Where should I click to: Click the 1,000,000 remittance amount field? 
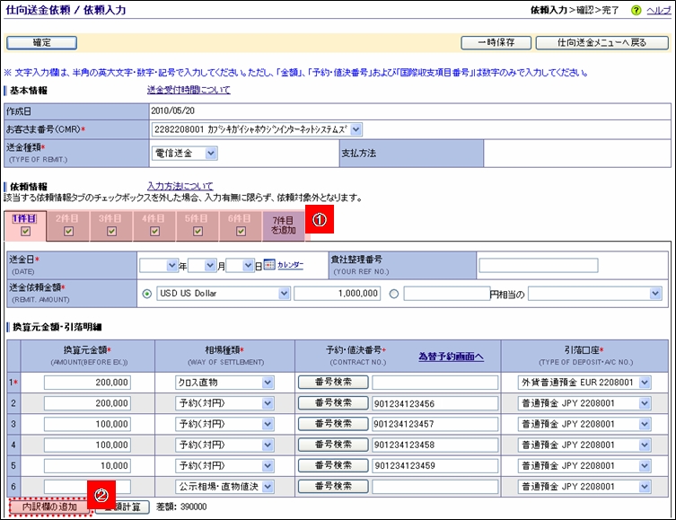[338, 294]
